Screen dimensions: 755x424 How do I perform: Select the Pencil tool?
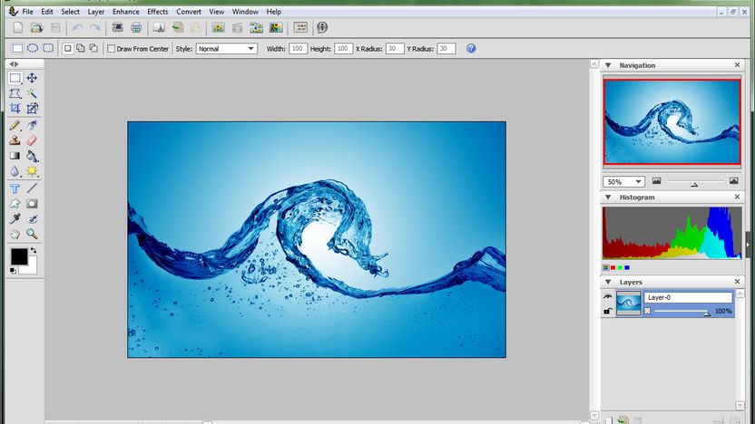[15, 125]
